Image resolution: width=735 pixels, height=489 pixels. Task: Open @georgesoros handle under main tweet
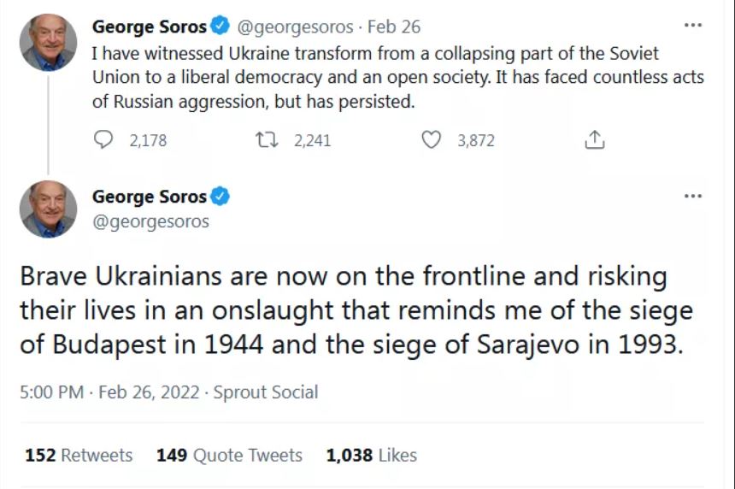150,221
